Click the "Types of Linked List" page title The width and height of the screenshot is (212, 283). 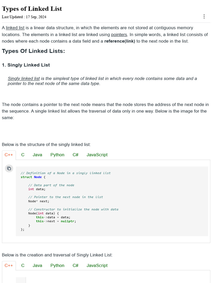[32, 9]
